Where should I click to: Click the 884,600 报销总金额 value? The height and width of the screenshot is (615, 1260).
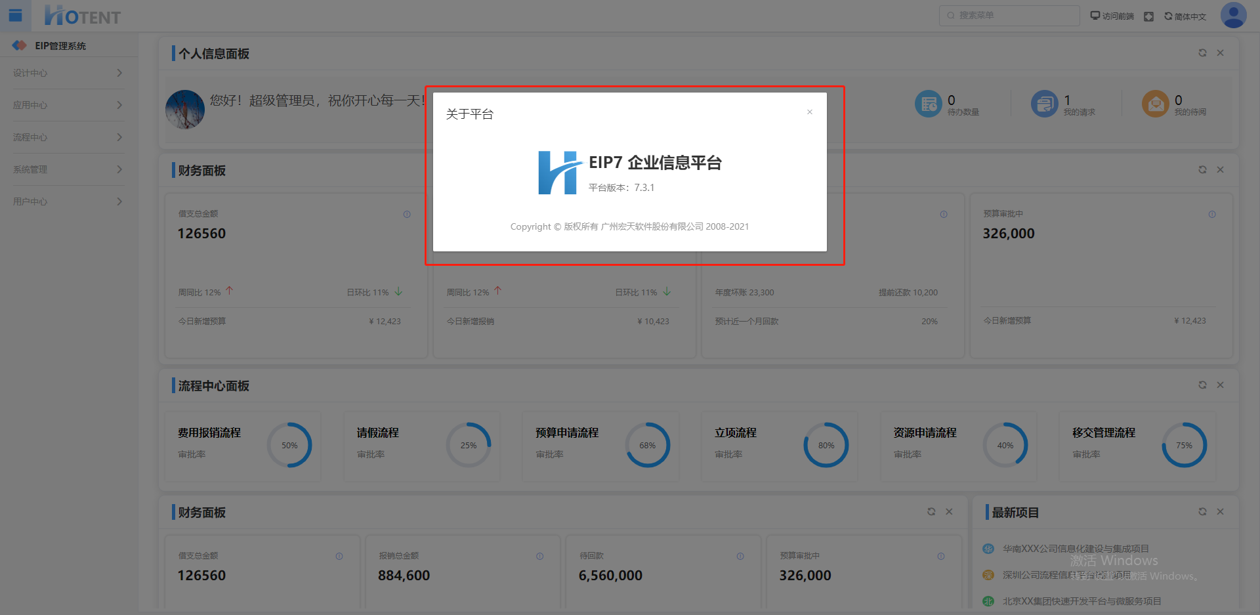pyautogui.click(x=404, y=576)
